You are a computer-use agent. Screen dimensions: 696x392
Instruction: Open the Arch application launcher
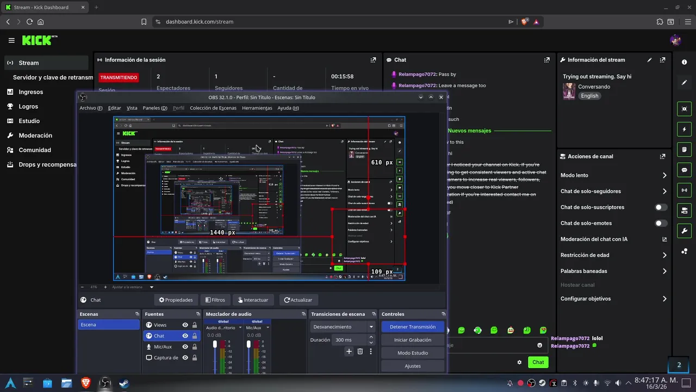(x=10, y=383)
